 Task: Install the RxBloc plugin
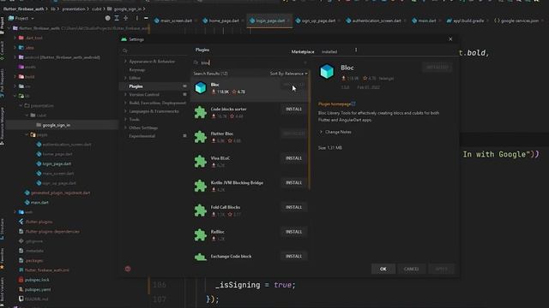[x=293, y=232]
